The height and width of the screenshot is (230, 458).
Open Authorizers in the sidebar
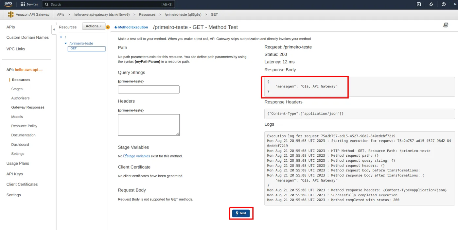[20, 98]
